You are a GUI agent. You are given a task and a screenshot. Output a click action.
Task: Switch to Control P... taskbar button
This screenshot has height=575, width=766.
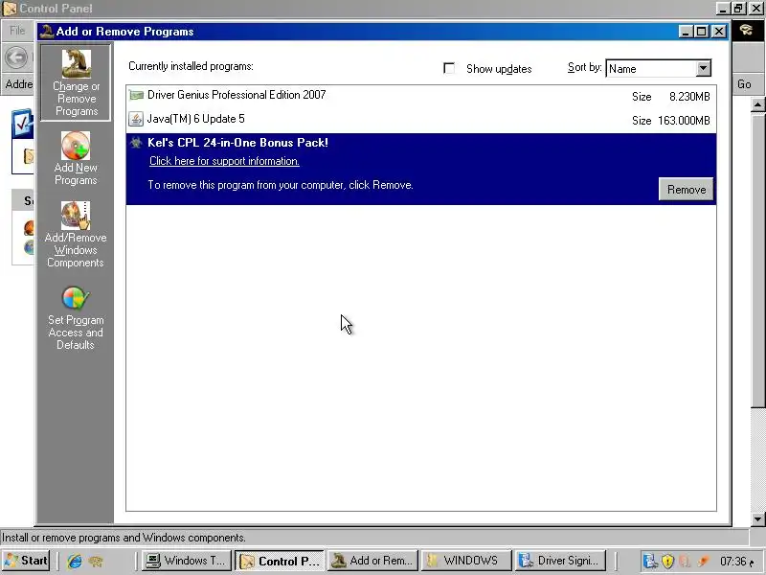(280, 561)
